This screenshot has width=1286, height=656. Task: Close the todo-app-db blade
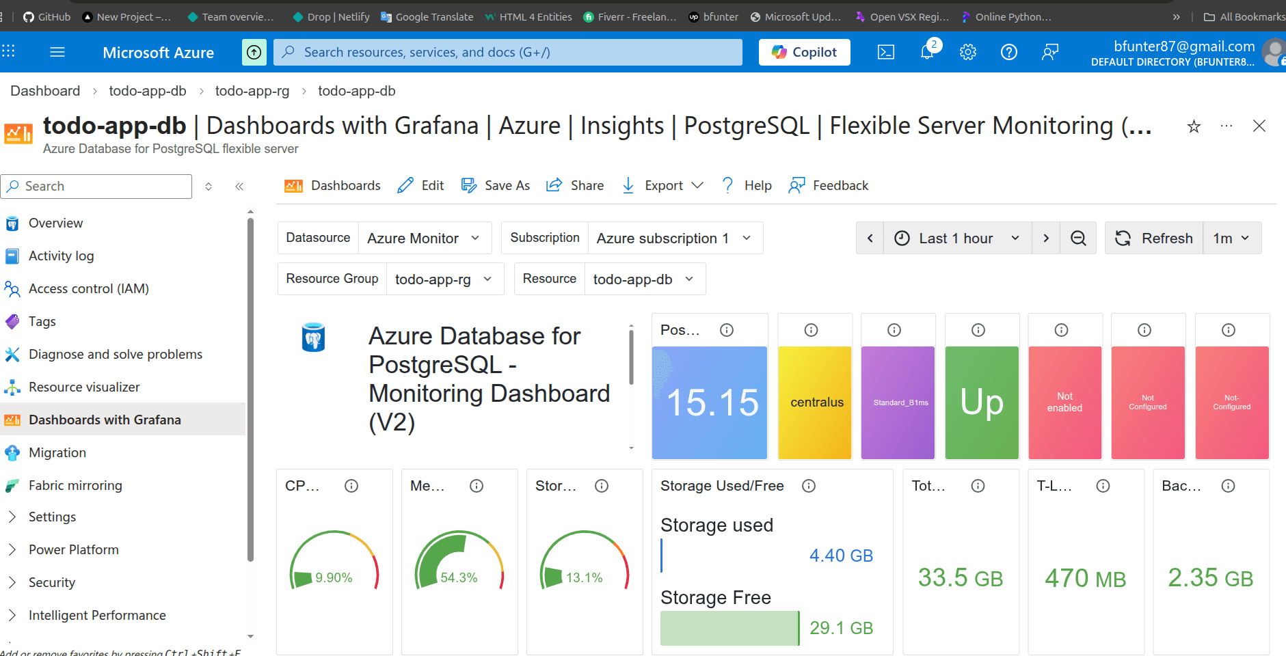pos(1259,126)
